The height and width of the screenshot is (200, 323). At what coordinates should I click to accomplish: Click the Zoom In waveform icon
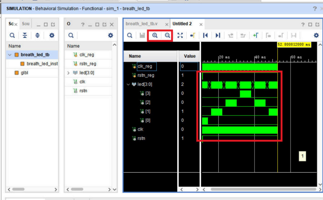pyautogui.click(x=155, y=35)
